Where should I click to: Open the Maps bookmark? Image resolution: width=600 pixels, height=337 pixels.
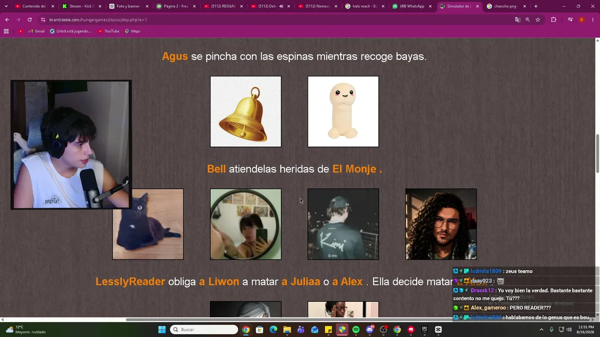tap(132, 31)
